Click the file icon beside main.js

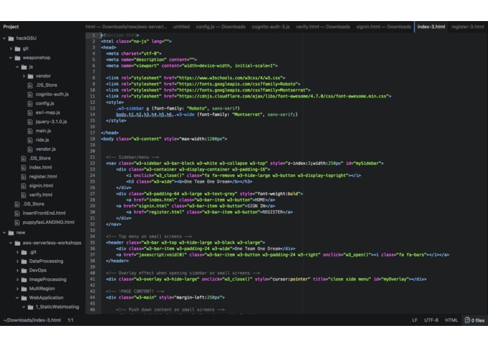pyautogui.click(x=30, y=131)
